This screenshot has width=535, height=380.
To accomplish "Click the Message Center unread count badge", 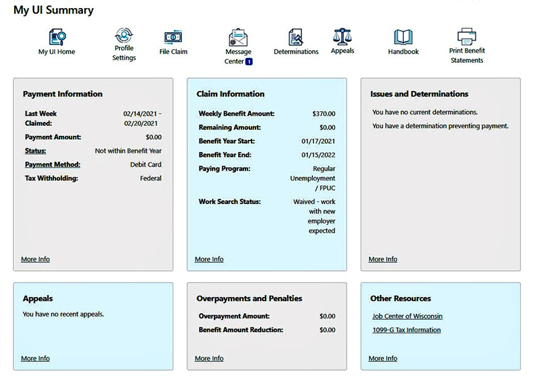I will (x=249, y=62).
